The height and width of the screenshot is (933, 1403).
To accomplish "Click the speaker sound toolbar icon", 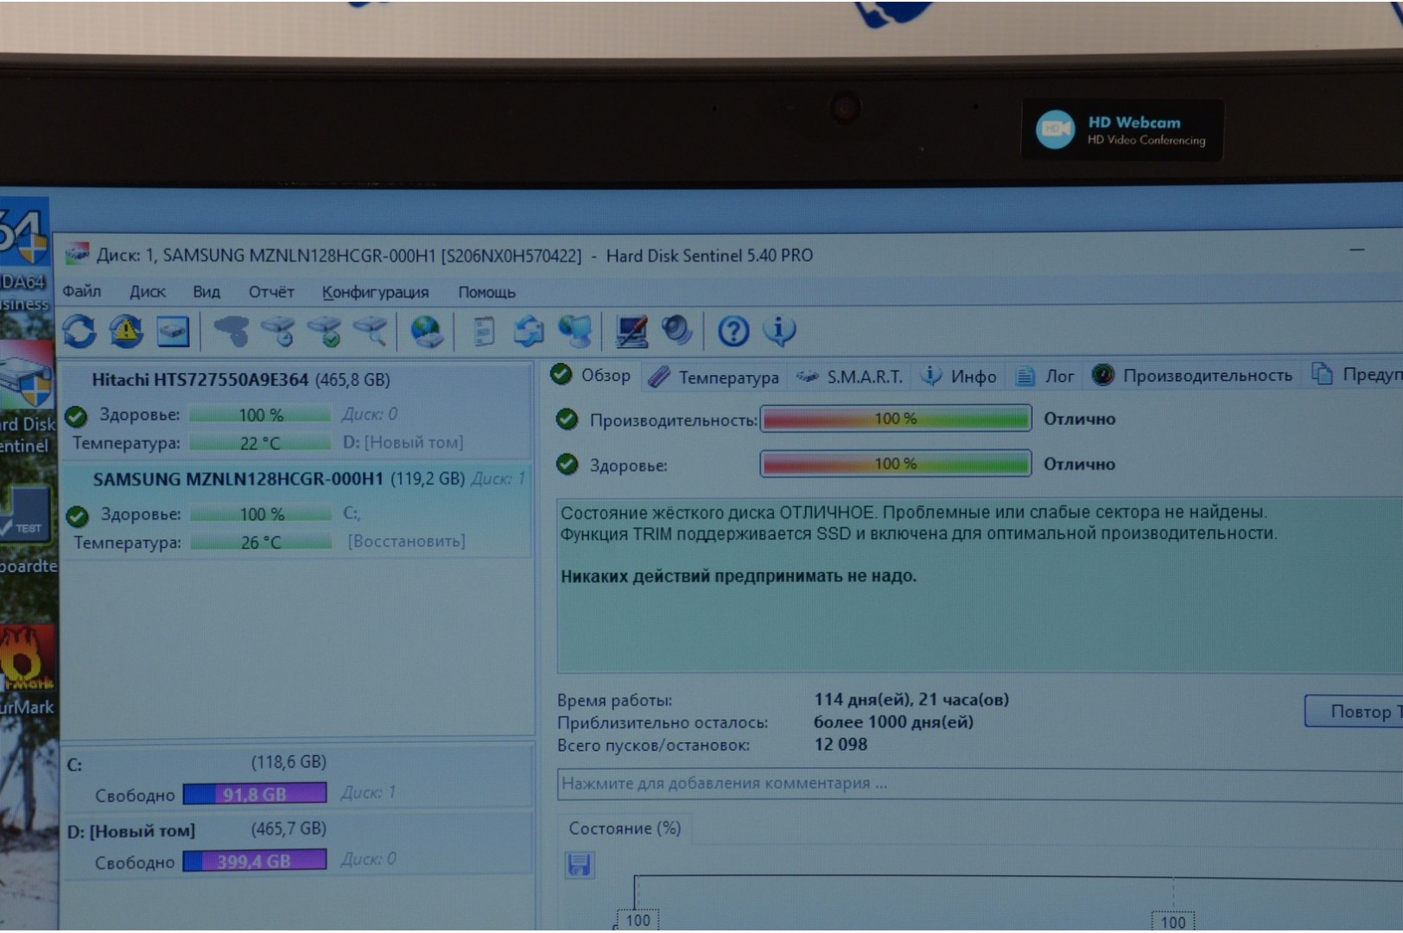I will coord(676,330).
